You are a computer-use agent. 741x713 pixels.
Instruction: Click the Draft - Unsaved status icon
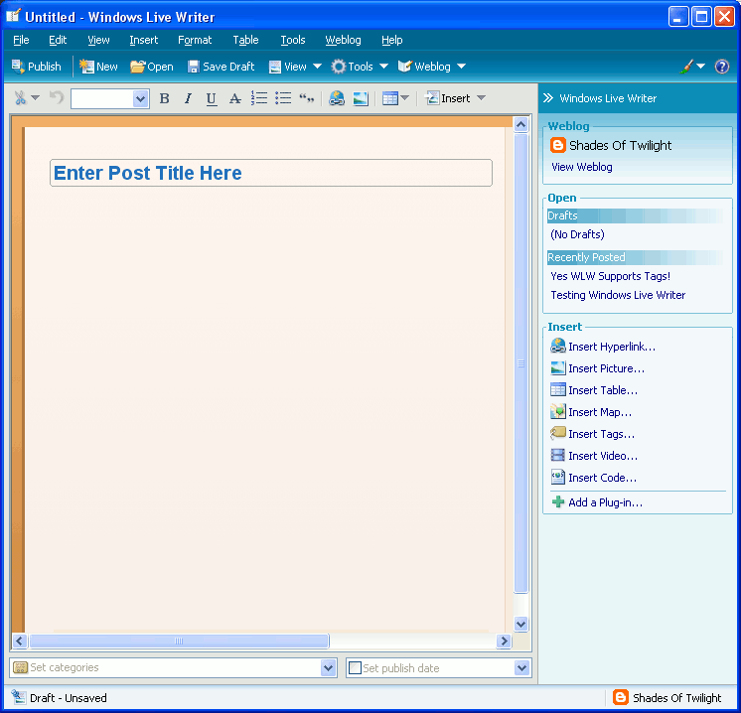coord(19,697)
